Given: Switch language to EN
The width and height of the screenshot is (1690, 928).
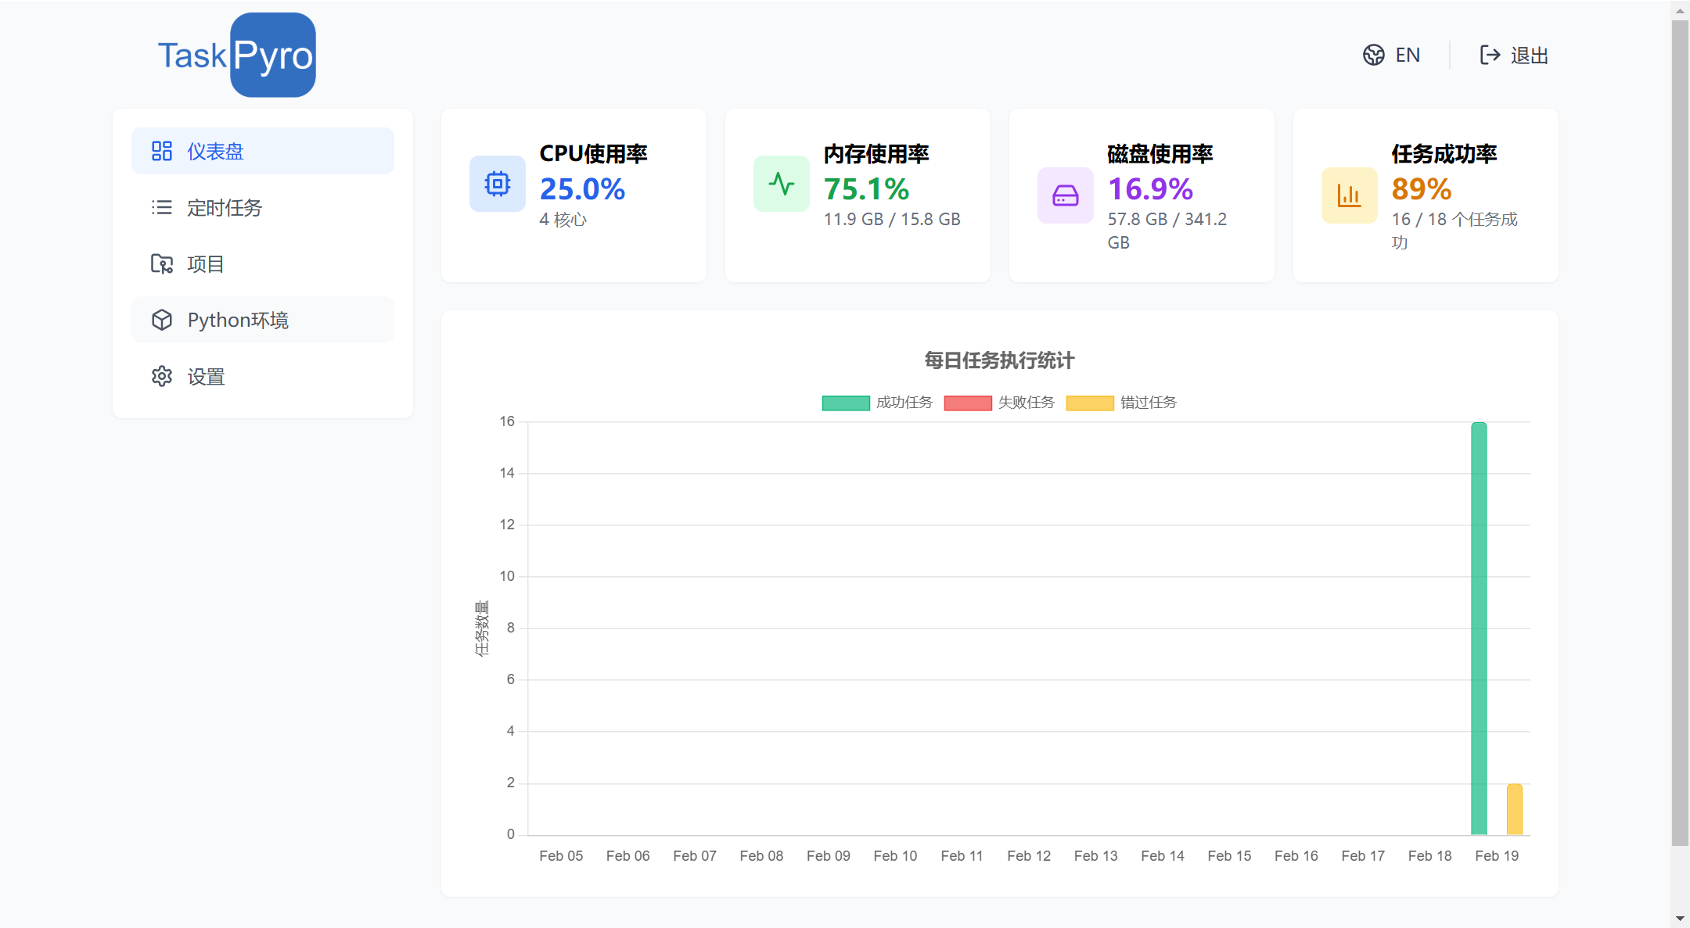Looking at the screenshot, I should (1407, 56).
